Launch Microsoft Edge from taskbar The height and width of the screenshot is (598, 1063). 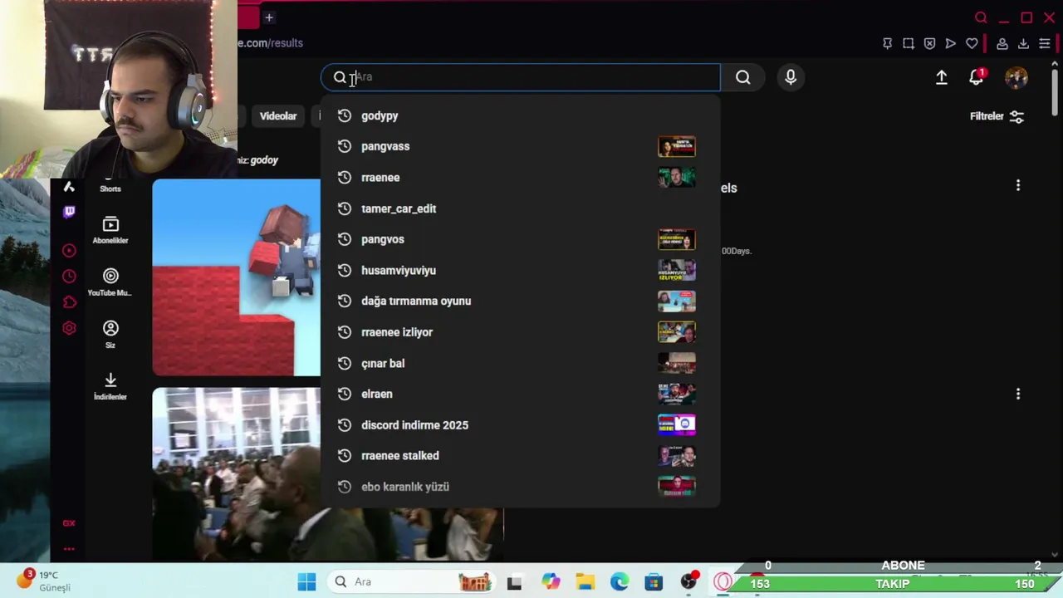click(x=620, y=581)
